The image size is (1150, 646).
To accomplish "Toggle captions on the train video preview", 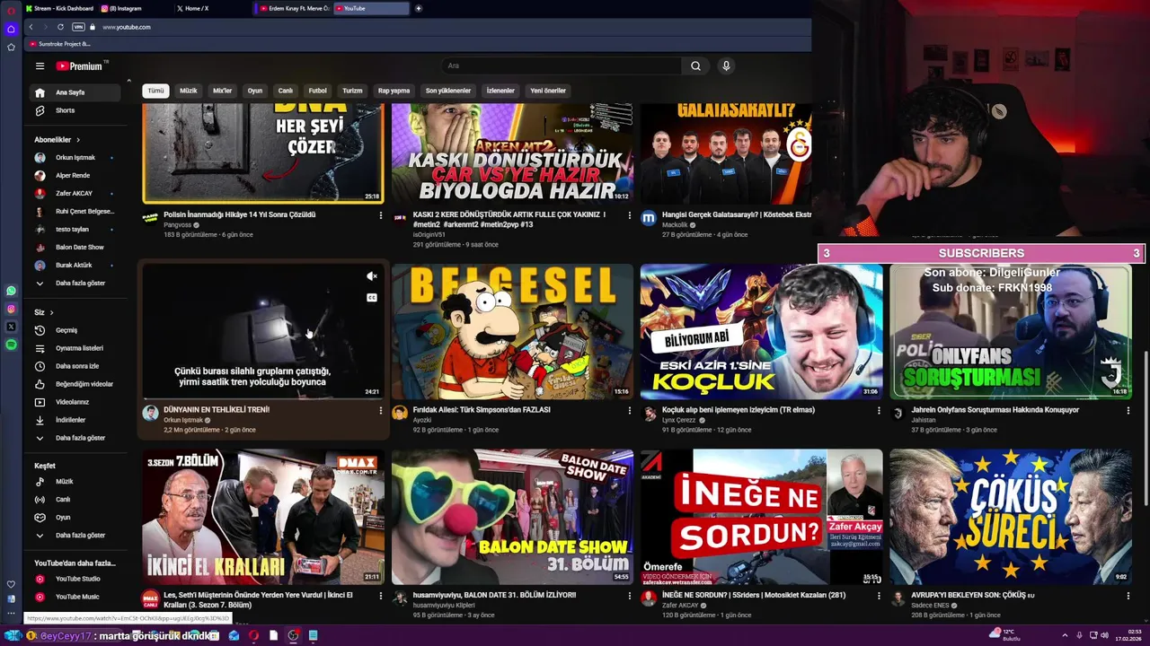I will (x=372, y=298).
